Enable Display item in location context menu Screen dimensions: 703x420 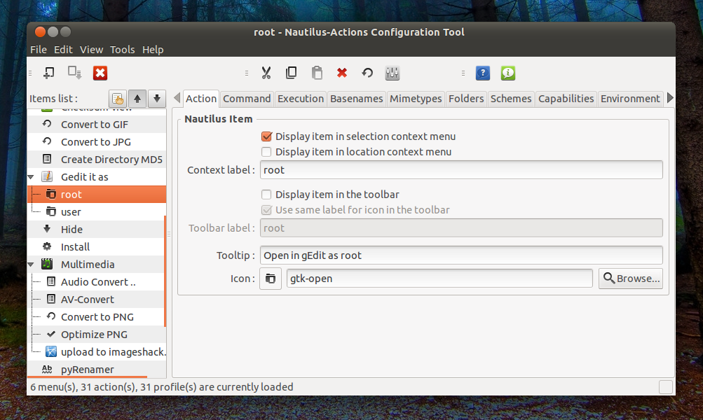click(267, 151)
